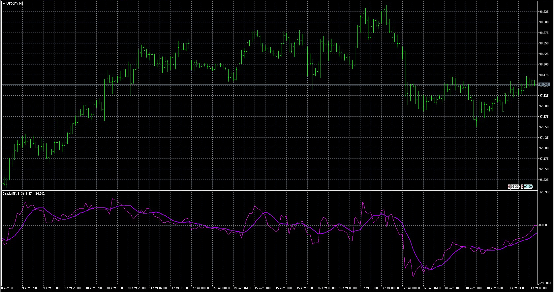
Task: Click the 11 Oct 07:00 time label
Action: (x=158, y=288)
